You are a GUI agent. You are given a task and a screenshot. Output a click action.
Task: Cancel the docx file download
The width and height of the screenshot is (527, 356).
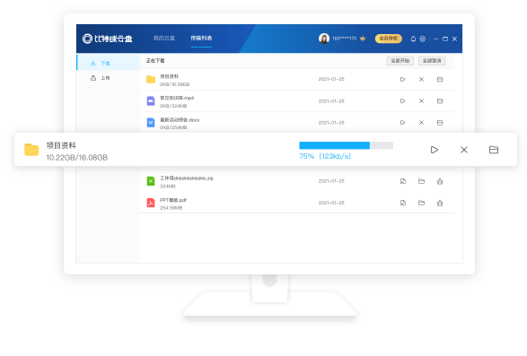click(x=421, y=123)
